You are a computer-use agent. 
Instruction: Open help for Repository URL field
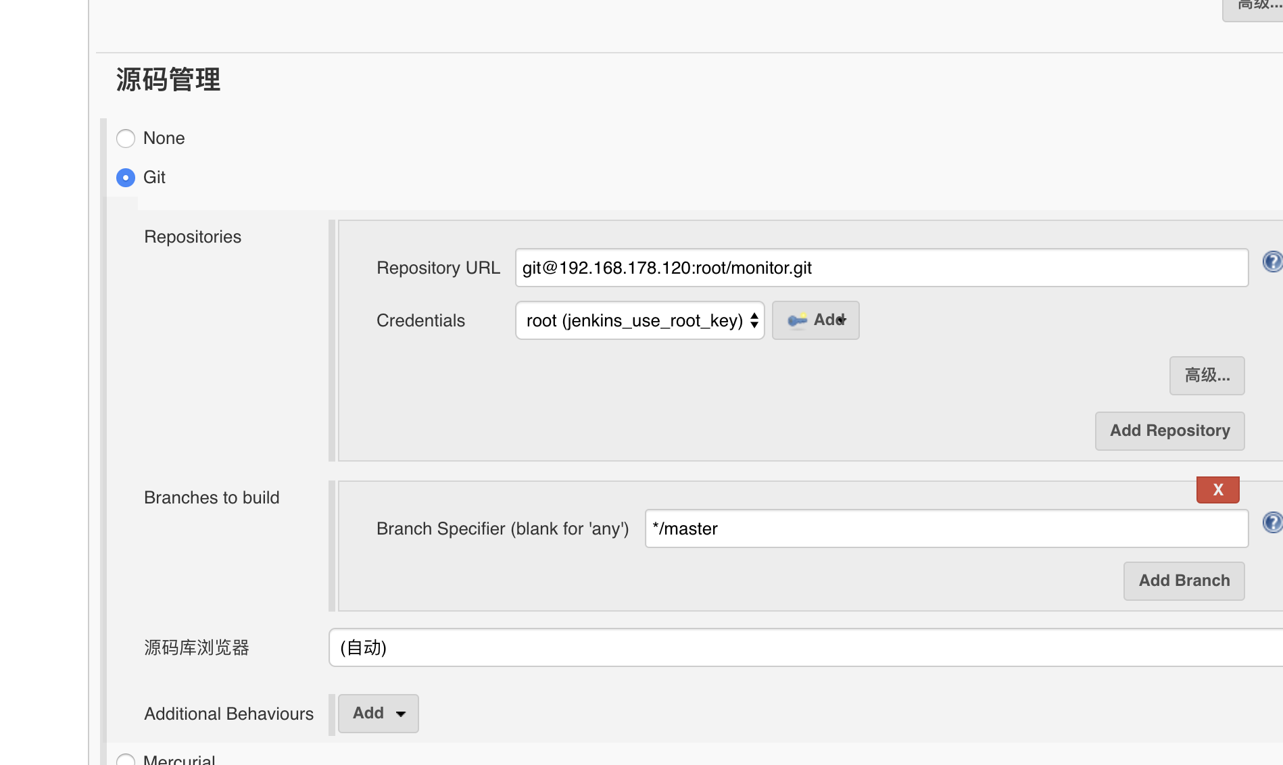click(1272, 262)
